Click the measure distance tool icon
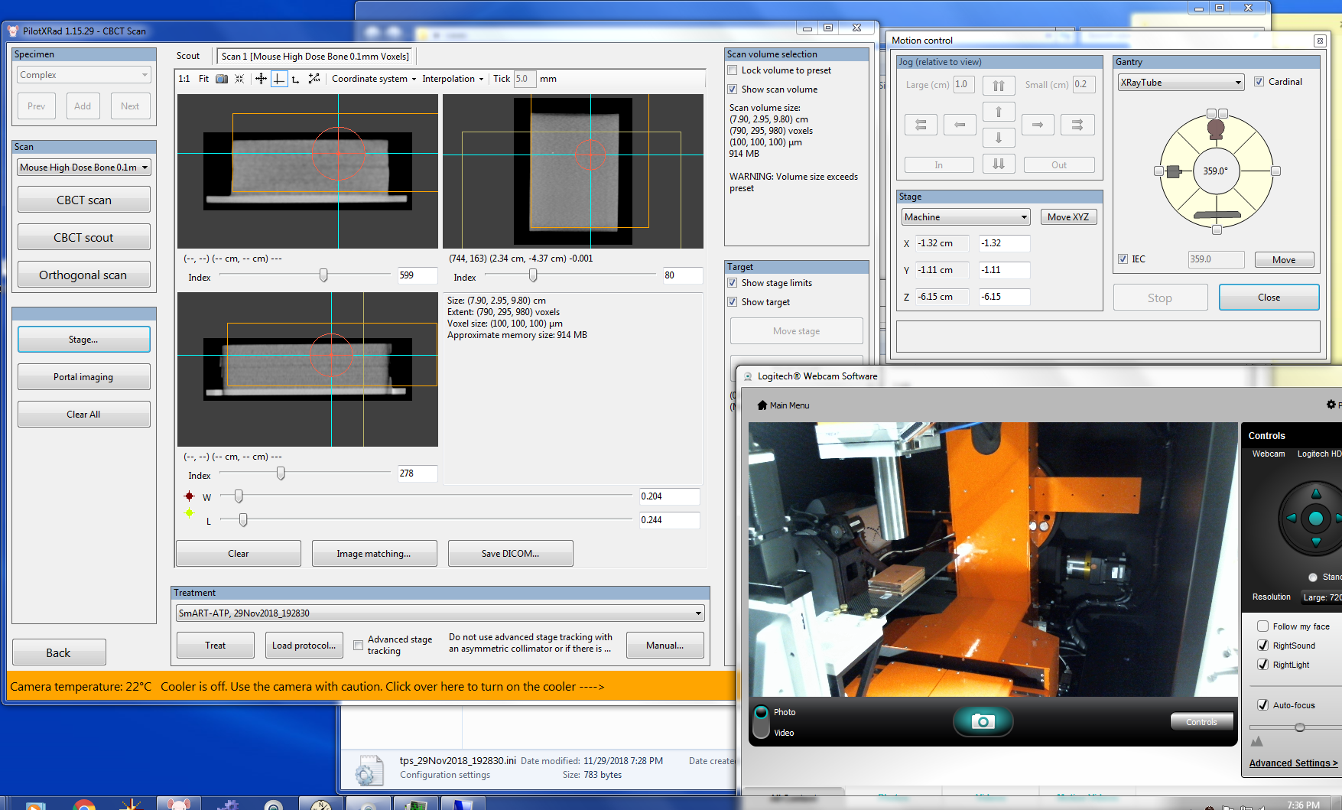Image resolution: width=1342 pixels, height=810 pixels. click(x=314, y=79)
